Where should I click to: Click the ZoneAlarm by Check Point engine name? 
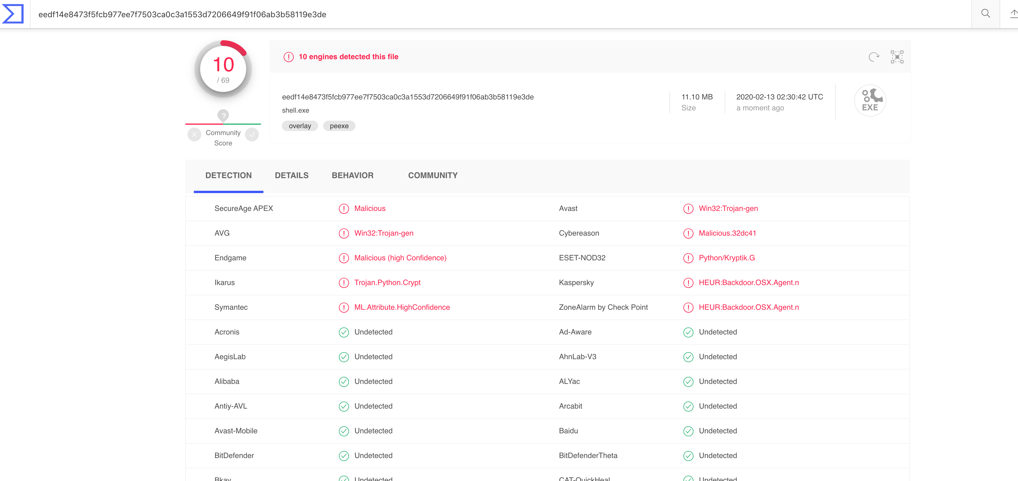coord(603,307)
